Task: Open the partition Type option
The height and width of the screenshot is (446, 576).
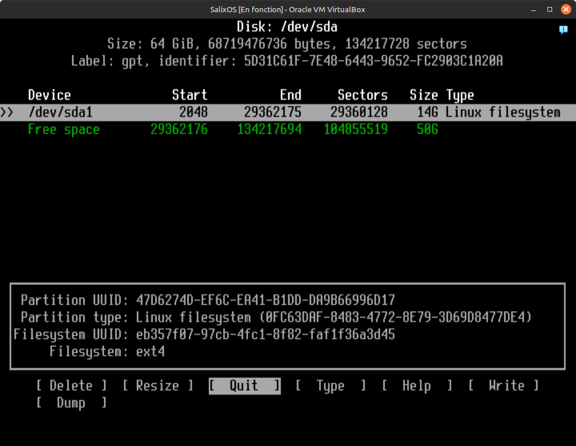Action: coord(330,386)
